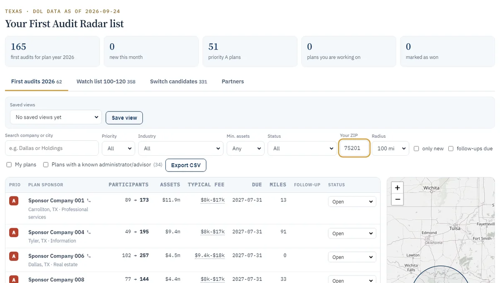Click the Follow-up column header
The image size is (500, 283).
307,184
